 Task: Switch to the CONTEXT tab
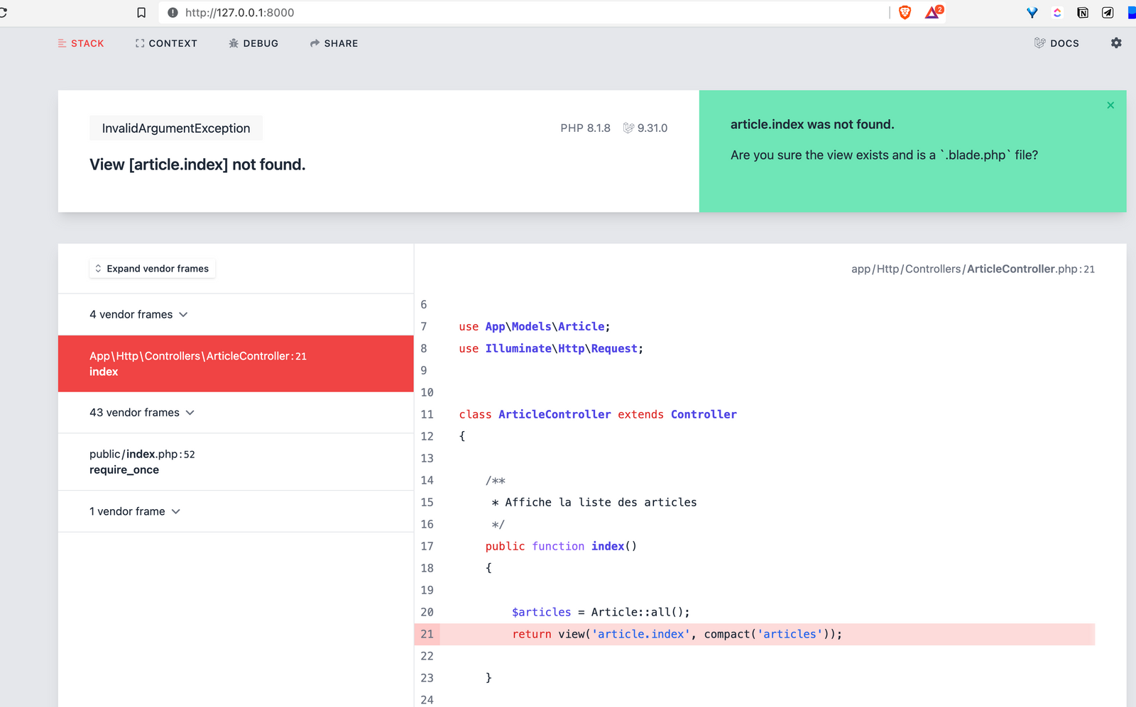tap(165, 43)
